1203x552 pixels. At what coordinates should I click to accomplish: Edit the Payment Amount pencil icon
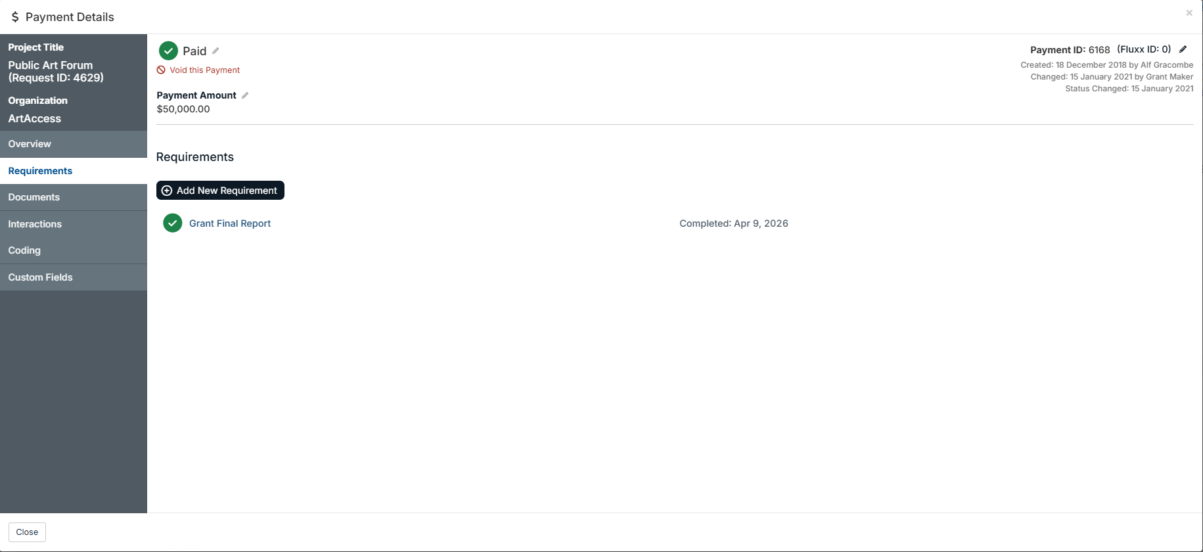coord(245,95)
